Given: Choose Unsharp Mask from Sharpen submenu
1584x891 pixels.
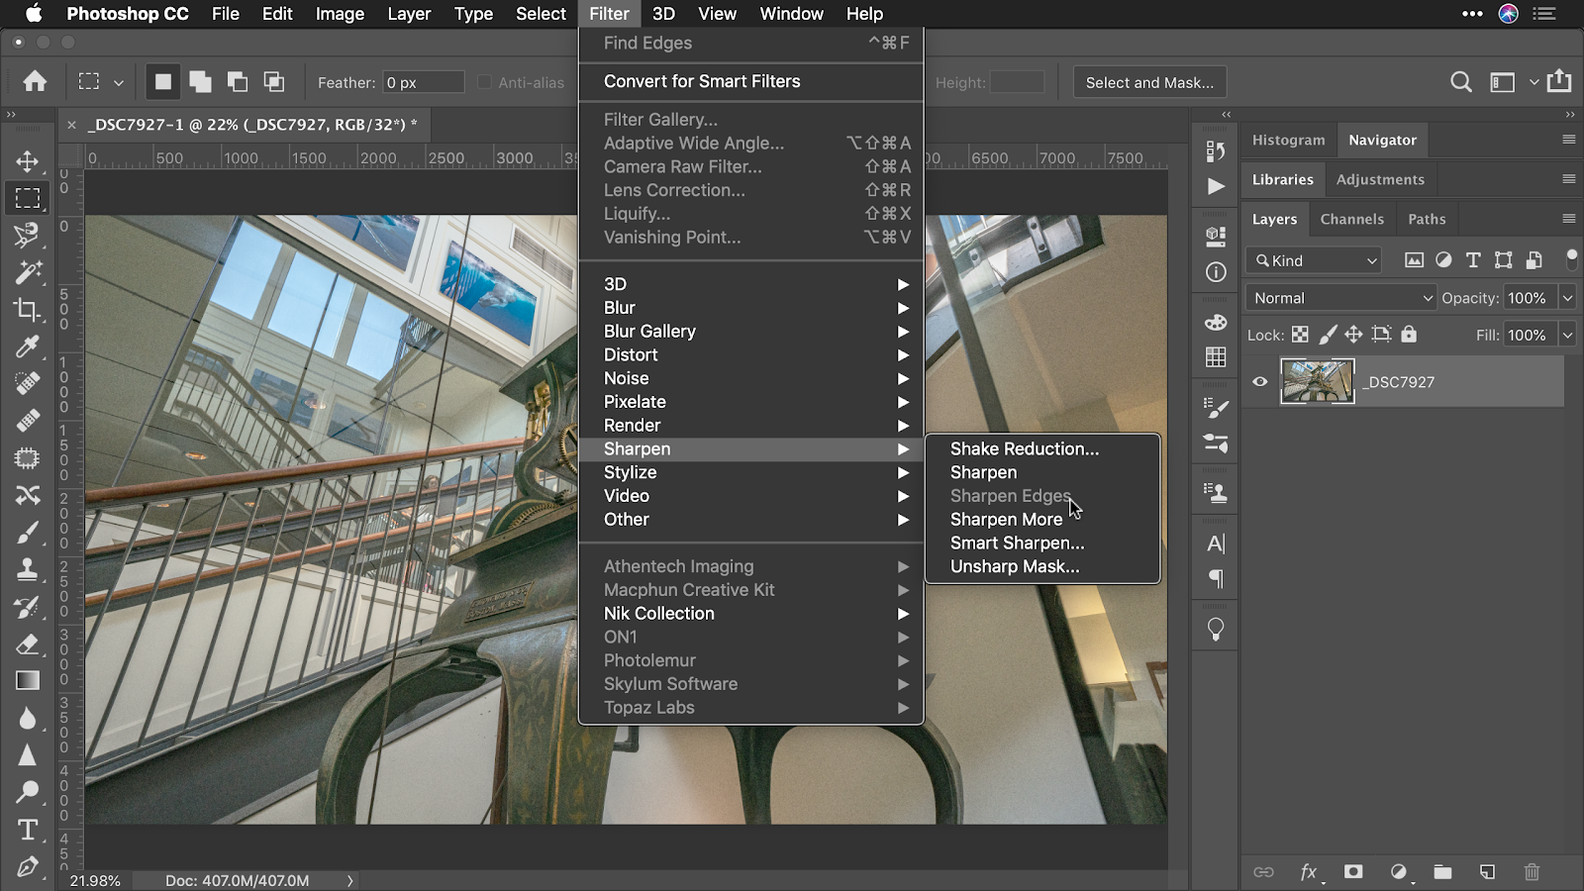Looking at the screenshot, I should coord(1015,566).
